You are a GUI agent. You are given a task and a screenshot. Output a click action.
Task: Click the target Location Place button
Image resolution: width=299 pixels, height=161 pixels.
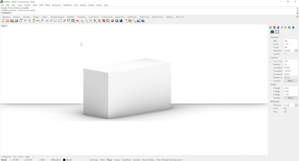point(291,98)
